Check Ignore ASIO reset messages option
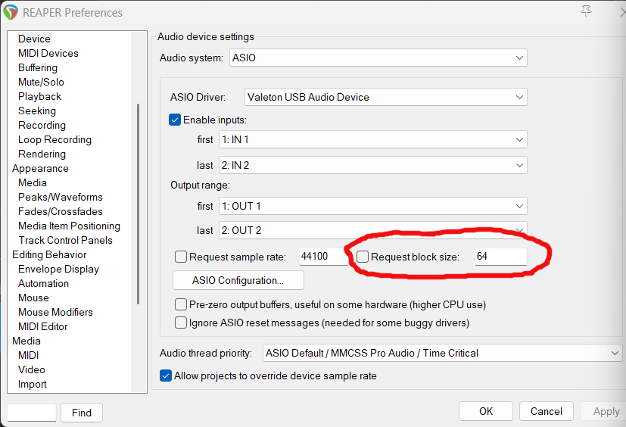The width and height of the screenshot is (626, 427). coord(181,323)
